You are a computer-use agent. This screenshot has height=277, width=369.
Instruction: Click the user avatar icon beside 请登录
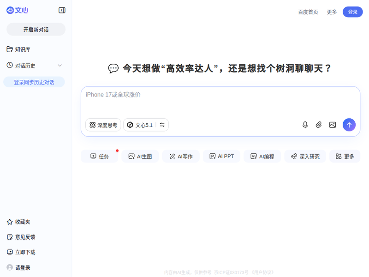10,267
